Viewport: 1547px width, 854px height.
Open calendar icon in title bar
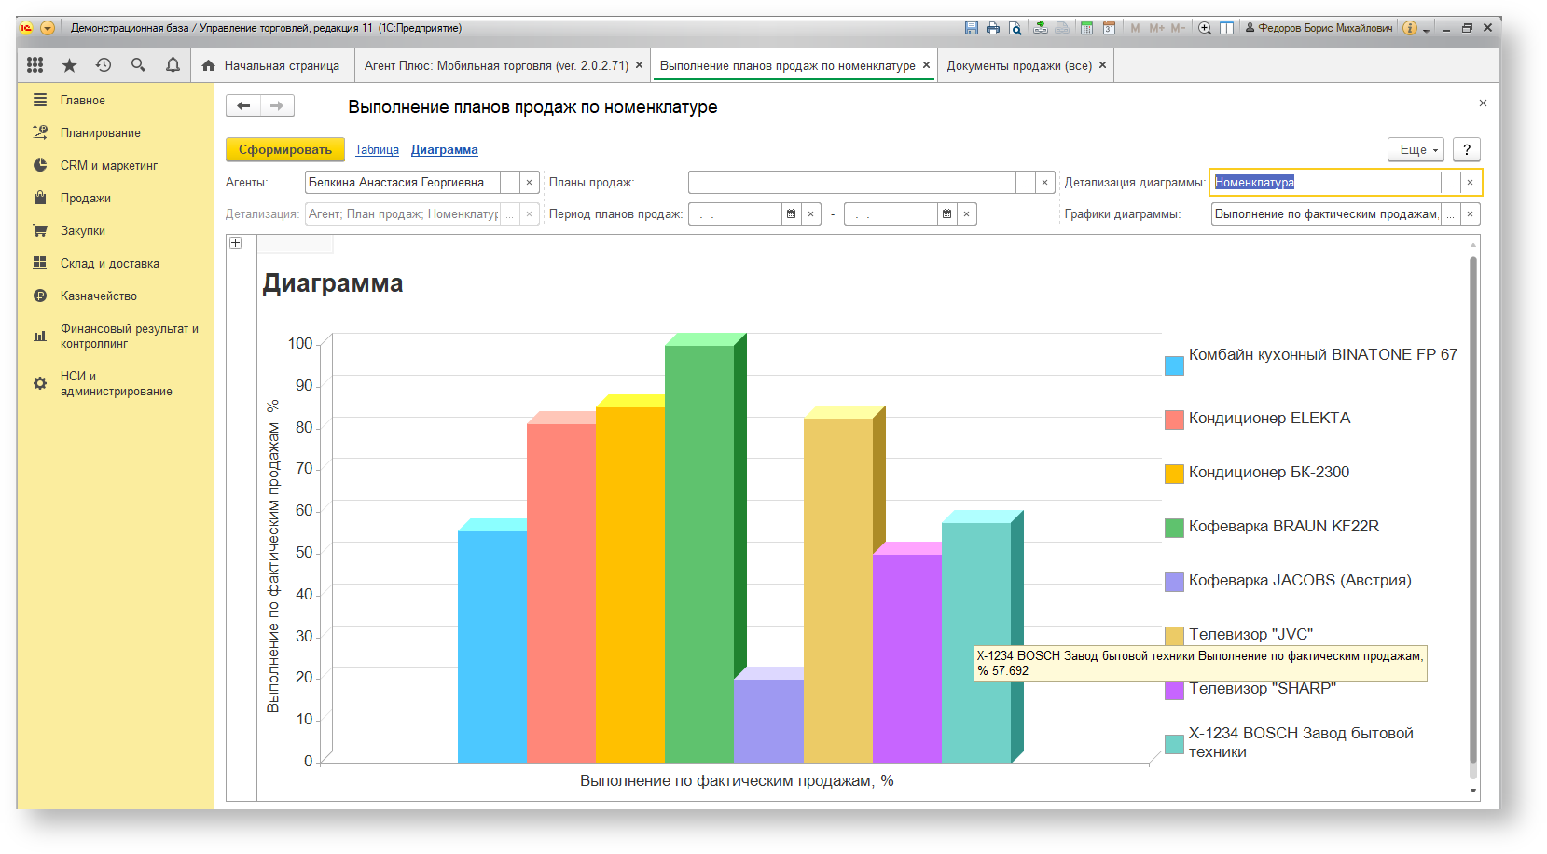(1109, 28)
